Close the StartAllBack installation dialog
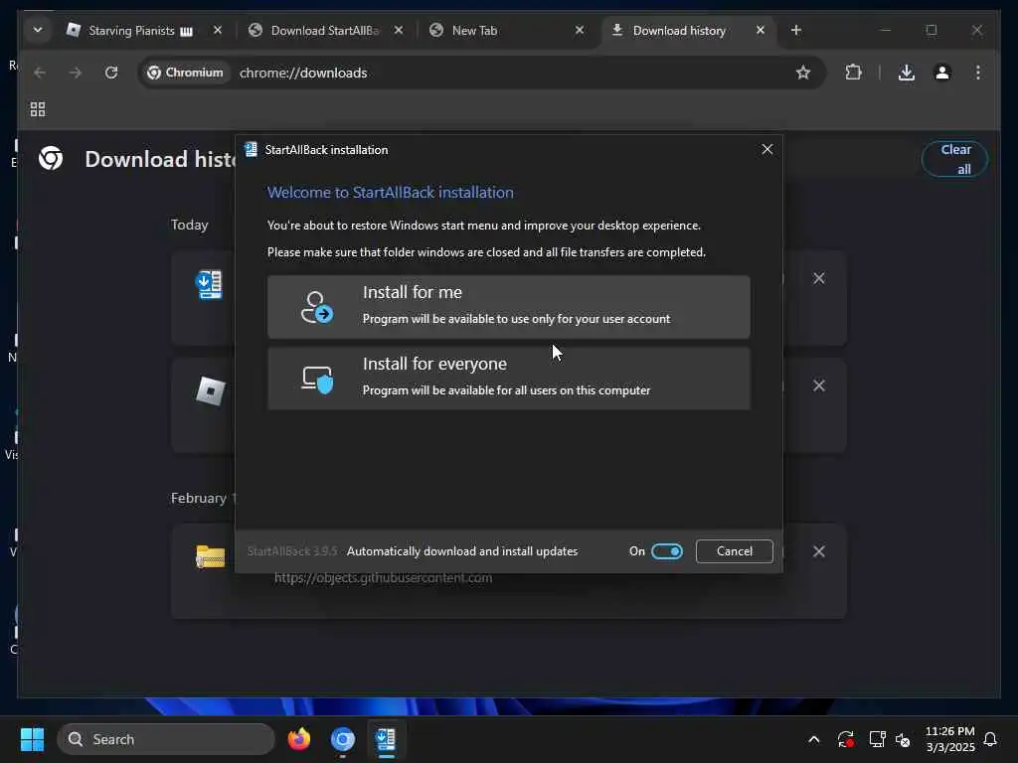The width and height of the screenshot is (1018, 763). tap(766, 149)
